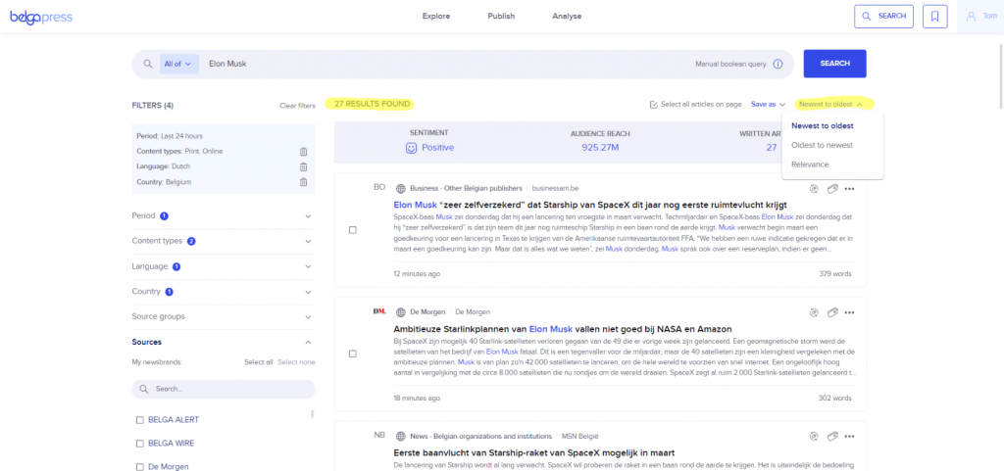Click the tag icon on MSN België article
The image size is (1004, 471).
(832, 437)
